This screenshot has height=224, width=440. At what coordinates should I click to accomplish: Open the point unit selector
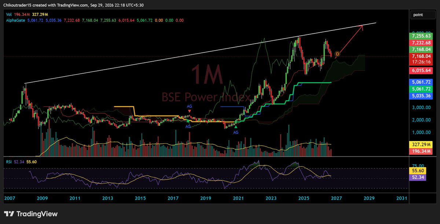pos(423,15)
